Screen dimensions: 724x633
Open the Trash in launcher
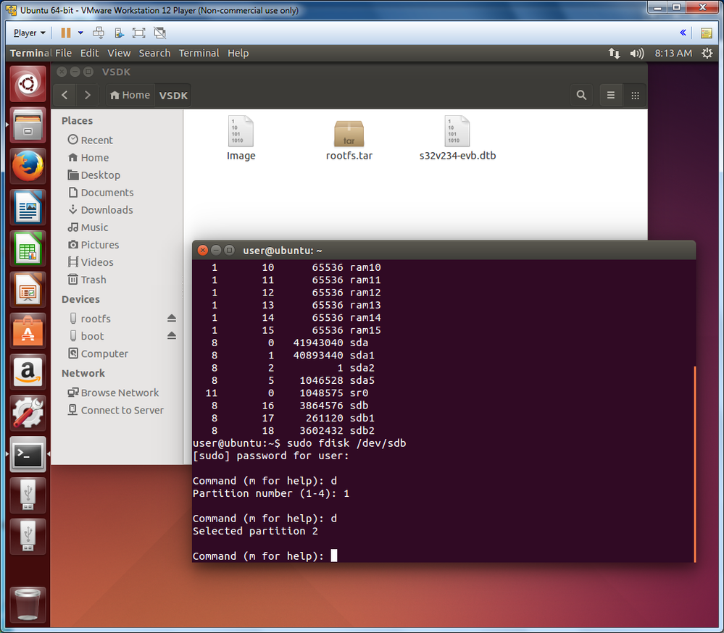click(28, 605)
